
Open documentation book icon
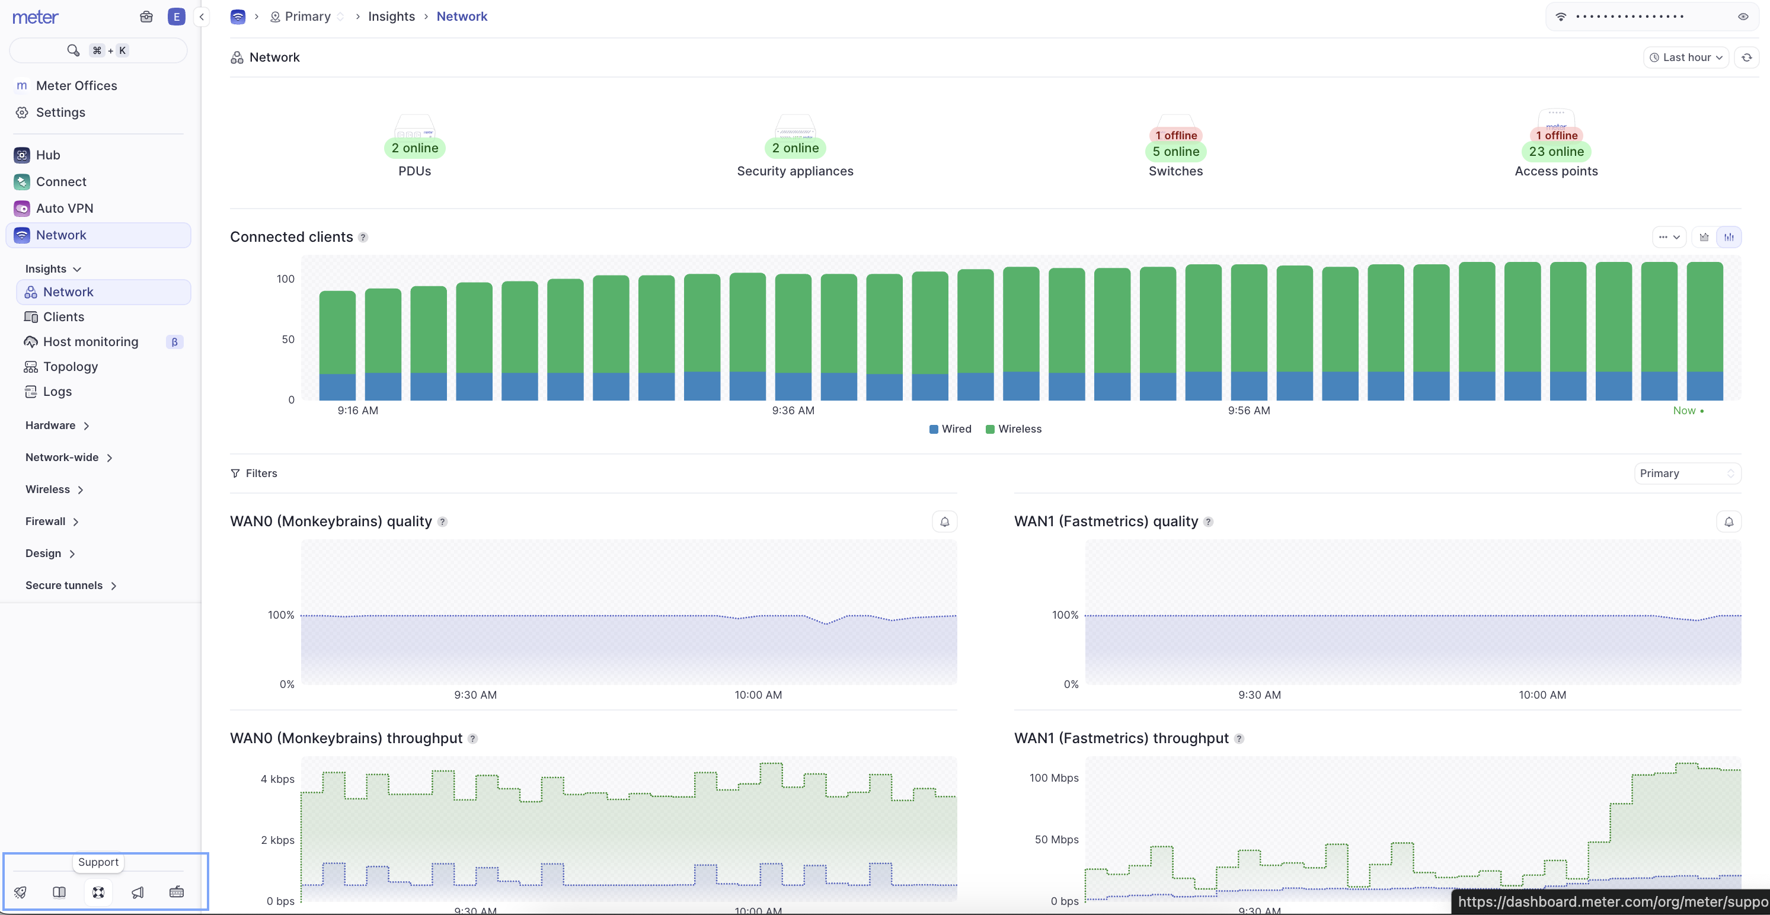[59, 892]
